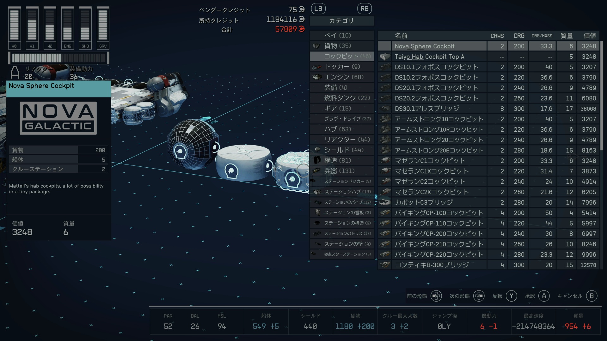Select the バイキングCP-220コックピット row
This screenshot has height=341, width=607.
coord(489,254)
